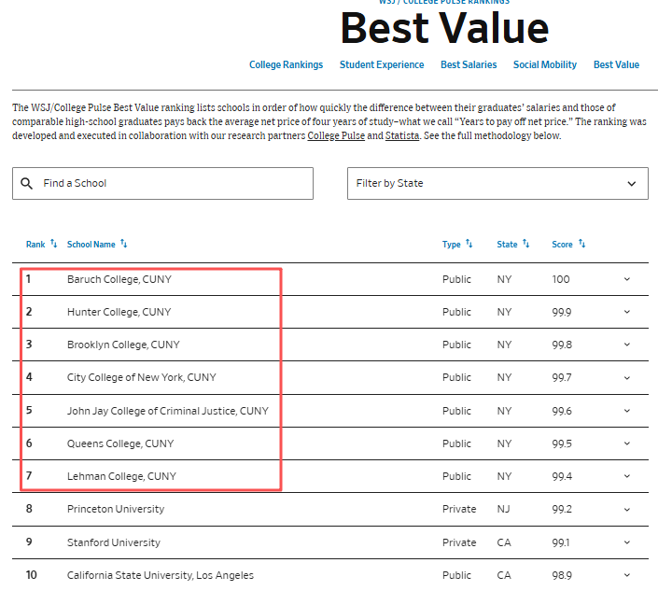The height and width of the screenshot is (591, 658).
Task: Follow the Statista link
Action: click(401, 136)
